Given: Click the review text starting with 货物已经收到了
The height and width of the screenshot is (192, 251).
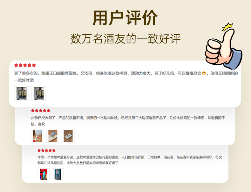Looking at the screenshot, I should [128, 121].
